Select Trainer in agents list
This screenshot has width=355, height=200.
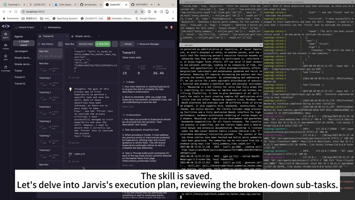(18, 71)
